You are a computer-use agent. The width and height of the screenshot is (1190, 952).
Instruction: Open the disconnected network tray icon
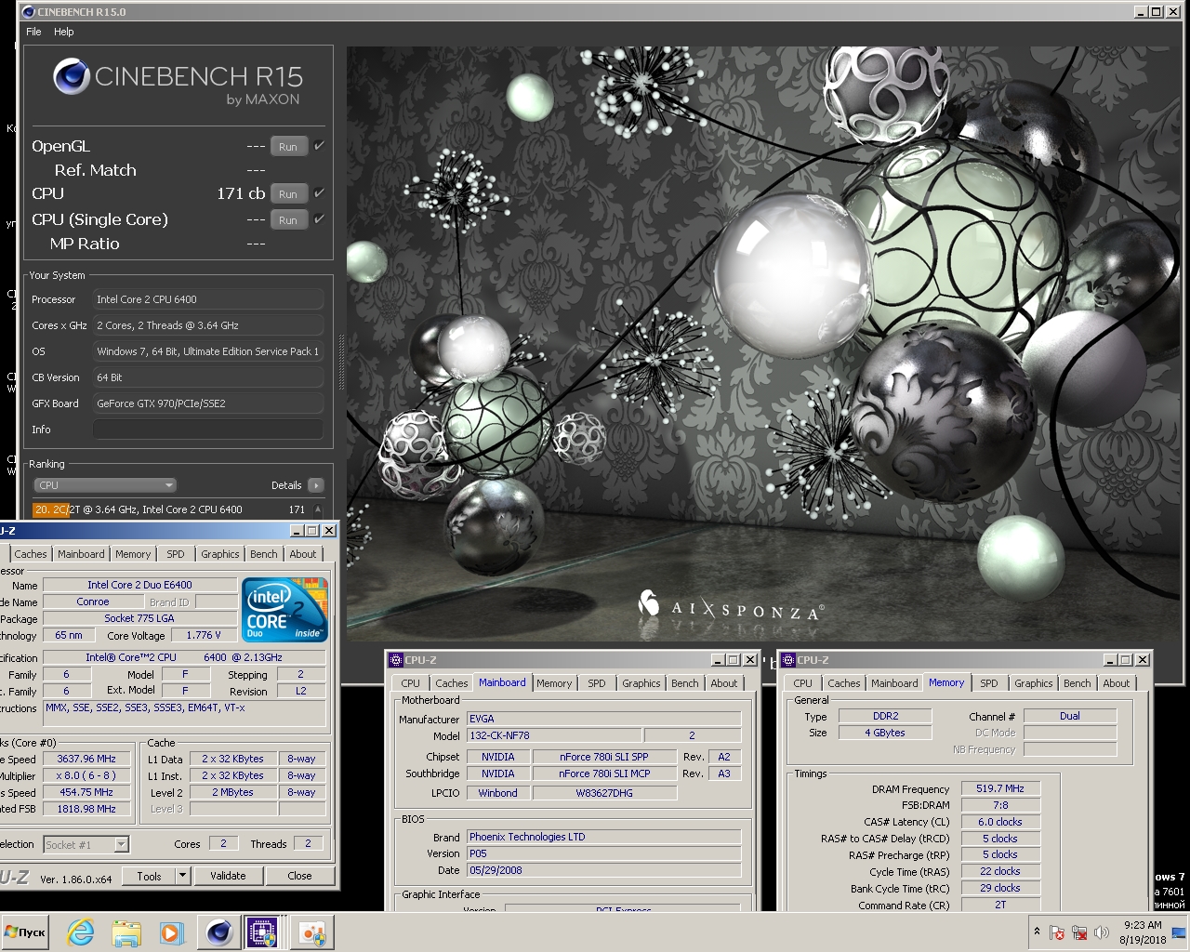(x=1079, y=932)
